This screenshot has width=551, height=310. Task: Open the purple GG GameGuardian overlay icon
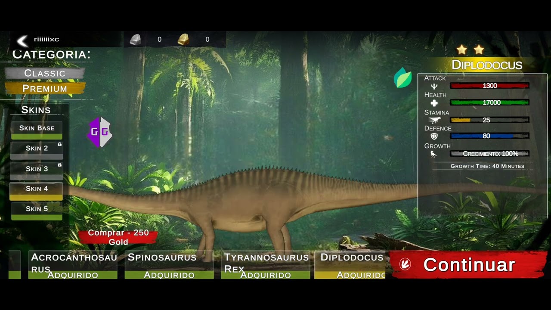click(x=100, y=132)
